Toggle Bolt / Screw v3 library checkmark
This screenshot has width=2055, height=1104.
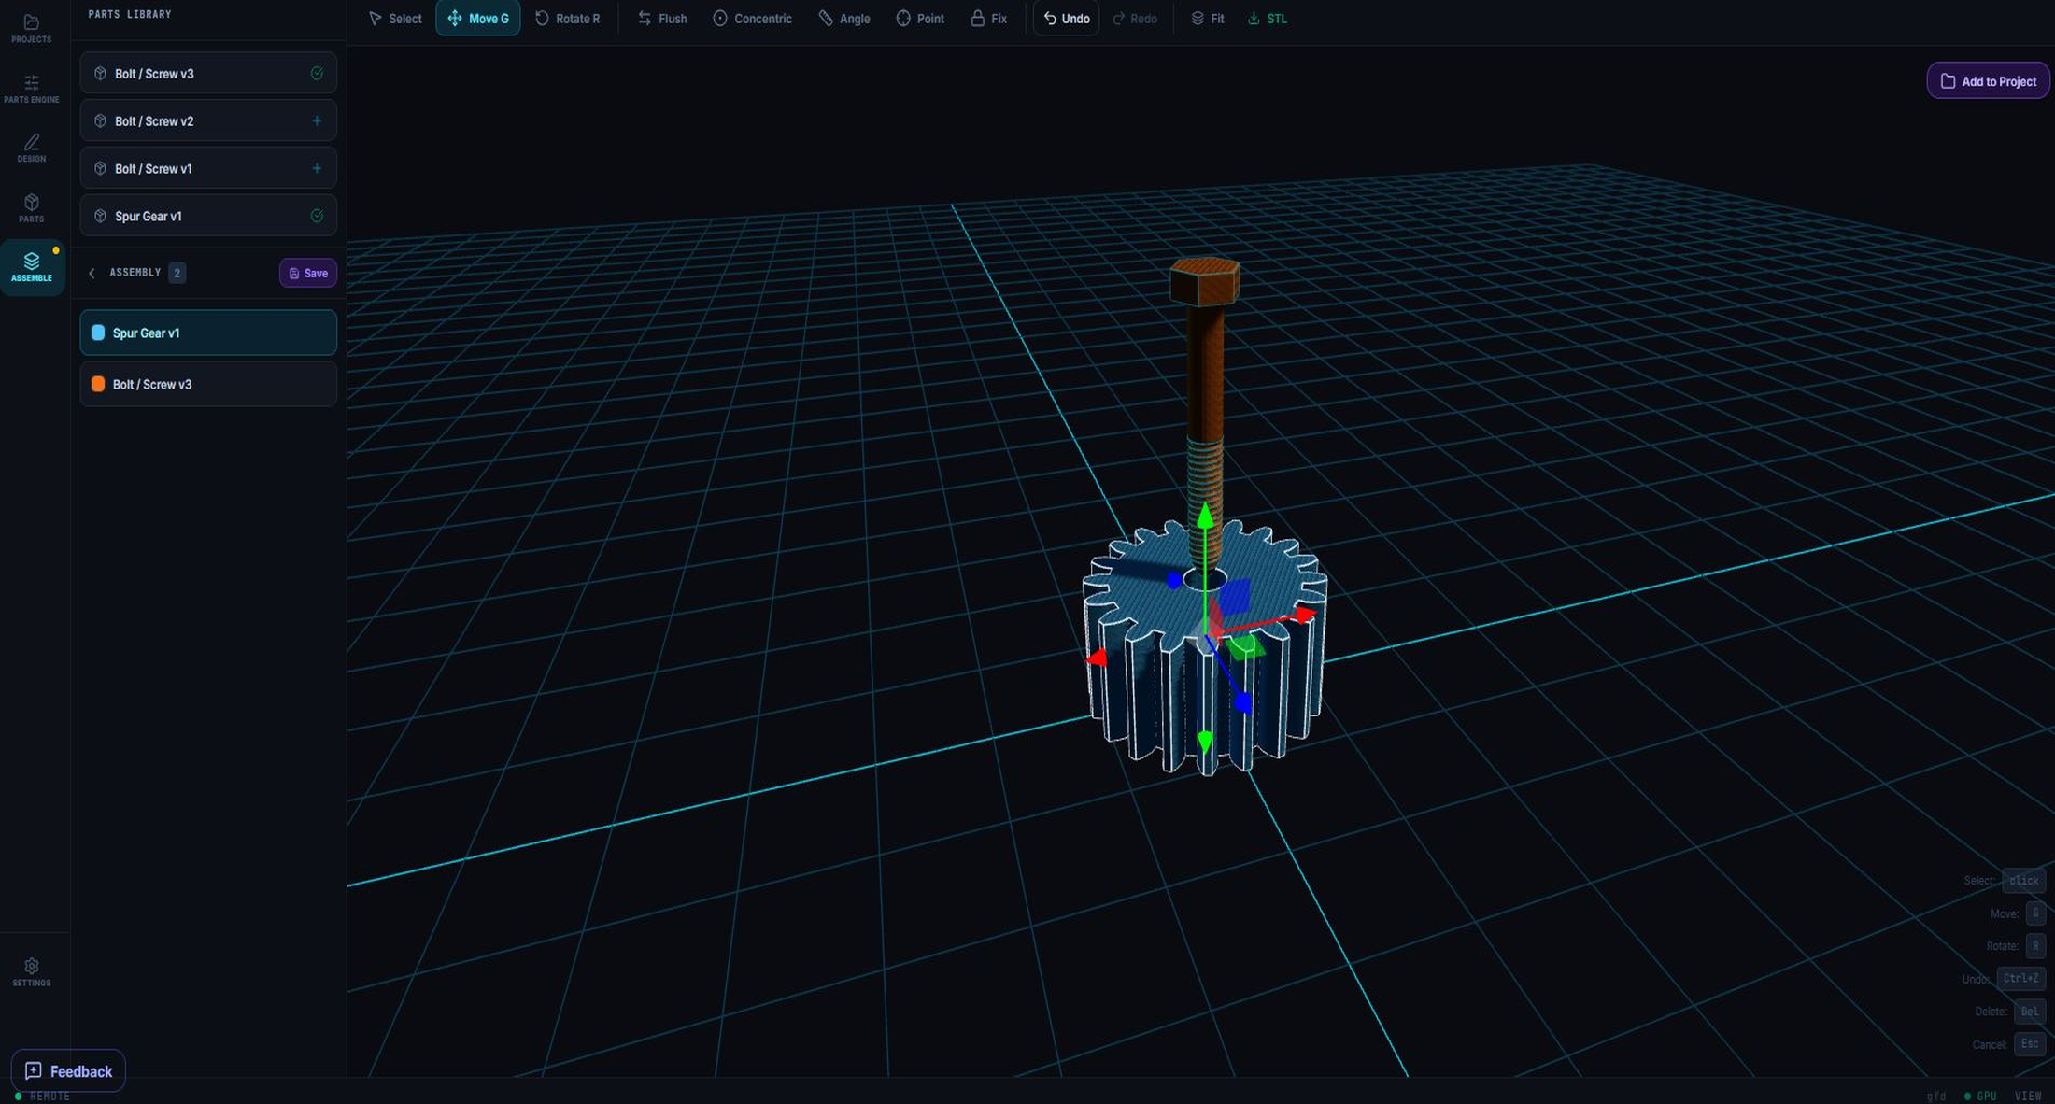(x=317, y=73)
